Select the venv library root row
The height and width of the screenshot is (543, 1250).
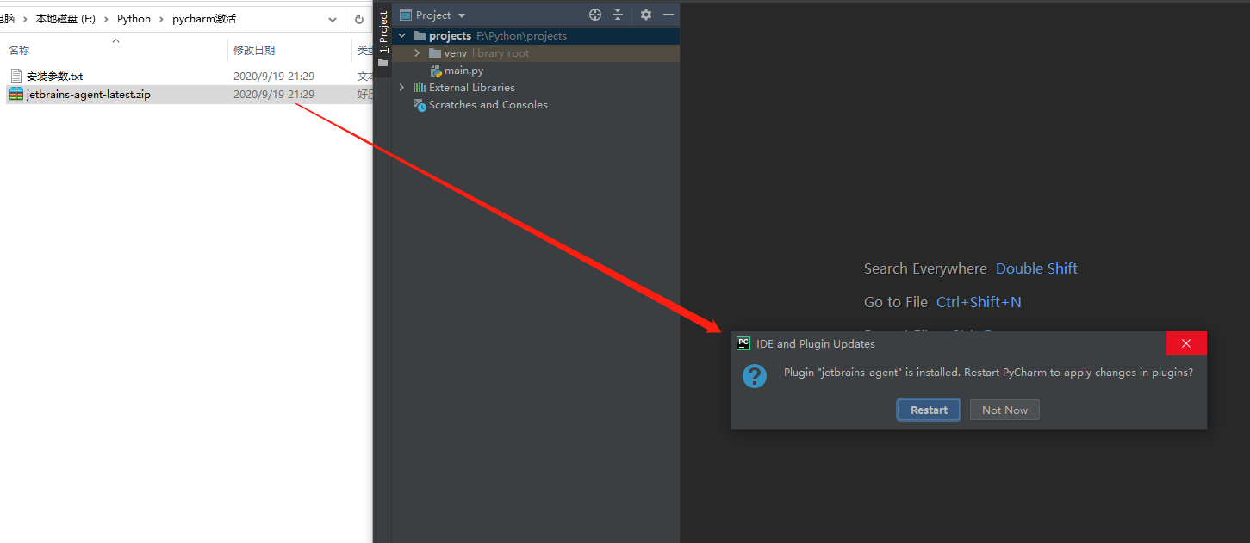click(536, 53)
